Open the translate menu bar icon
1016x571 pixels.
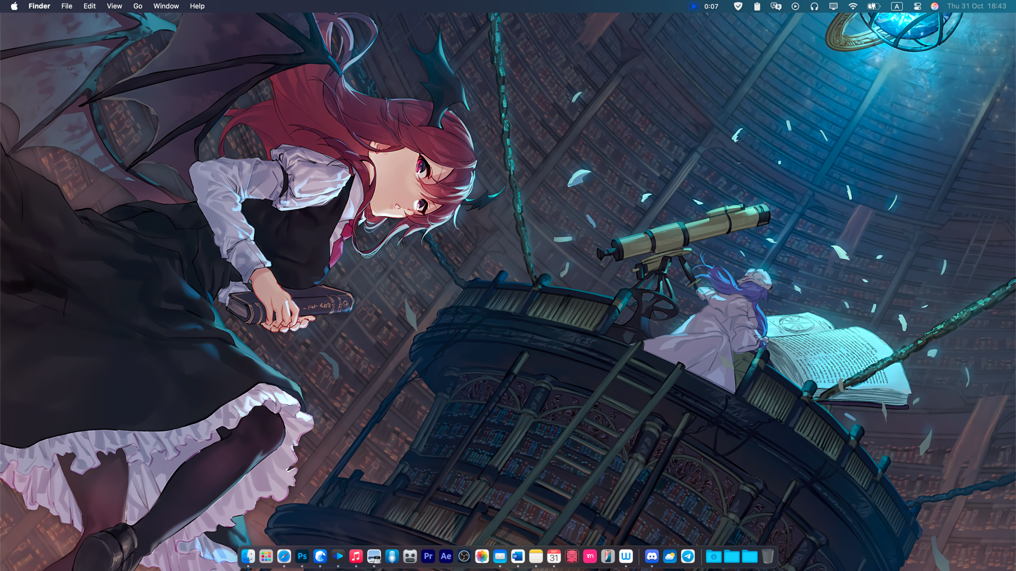(x=776, y=6)
